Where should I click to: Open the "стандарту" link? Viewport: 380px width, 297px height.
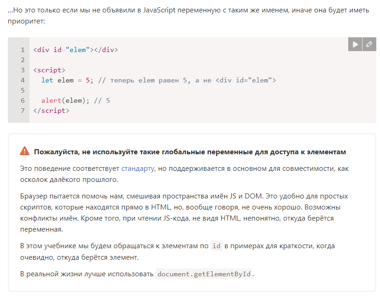pos(138,169)
